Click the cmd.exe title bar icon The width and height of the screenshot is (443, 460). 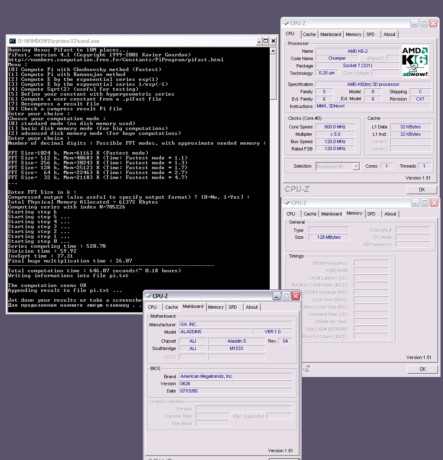12,41
